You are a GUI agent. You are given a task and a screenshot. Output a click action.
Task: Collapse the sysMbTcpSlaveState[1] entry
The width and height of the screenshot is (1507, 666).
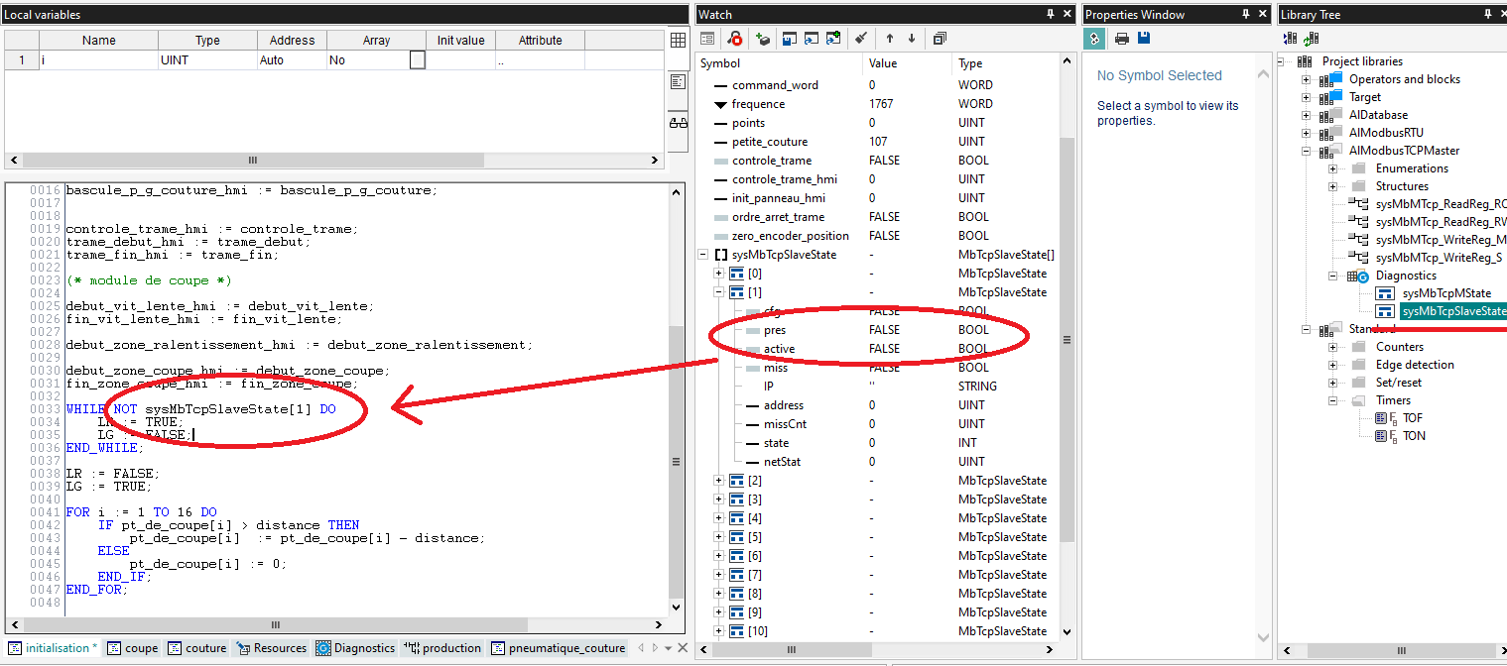[x=717, y=291]
